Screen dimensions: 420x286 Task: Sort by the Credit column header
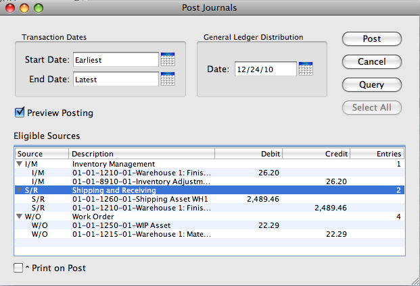point(317,154)
